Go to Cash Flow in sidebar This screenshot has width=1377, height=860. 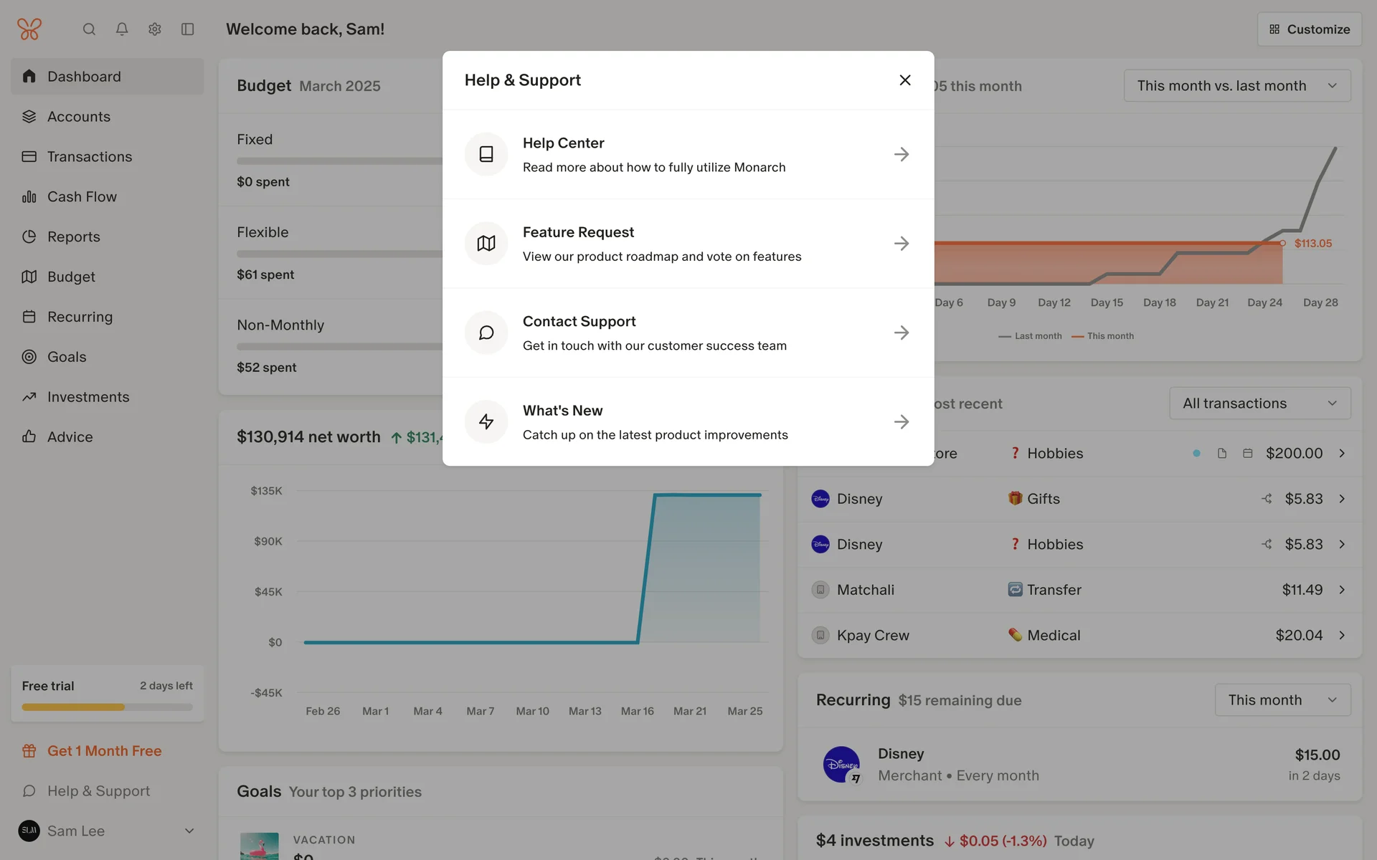82,197
